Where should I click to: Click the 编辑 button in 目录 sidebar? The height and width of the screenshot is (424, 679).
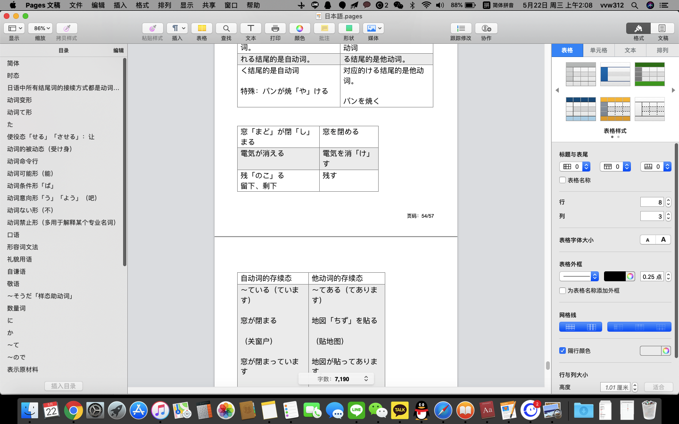[118, 50]
